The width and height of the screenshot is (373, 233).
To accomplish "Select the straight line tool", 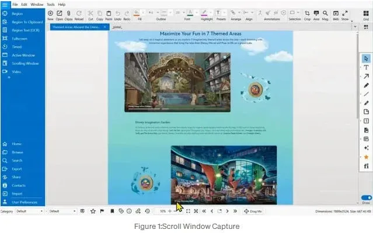I will click(366, 94).
